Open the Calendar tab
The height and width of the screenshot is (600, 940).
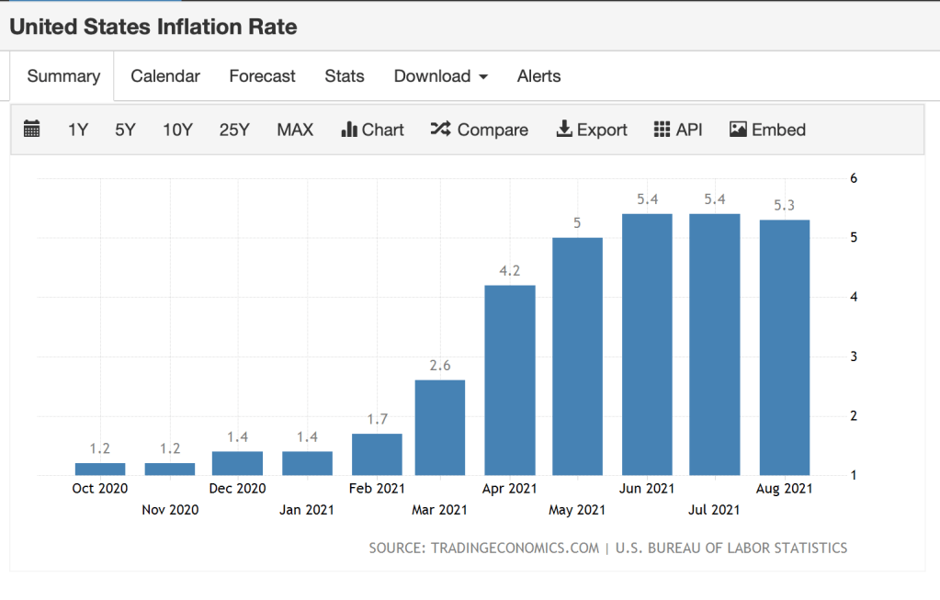tap(165, 76)
